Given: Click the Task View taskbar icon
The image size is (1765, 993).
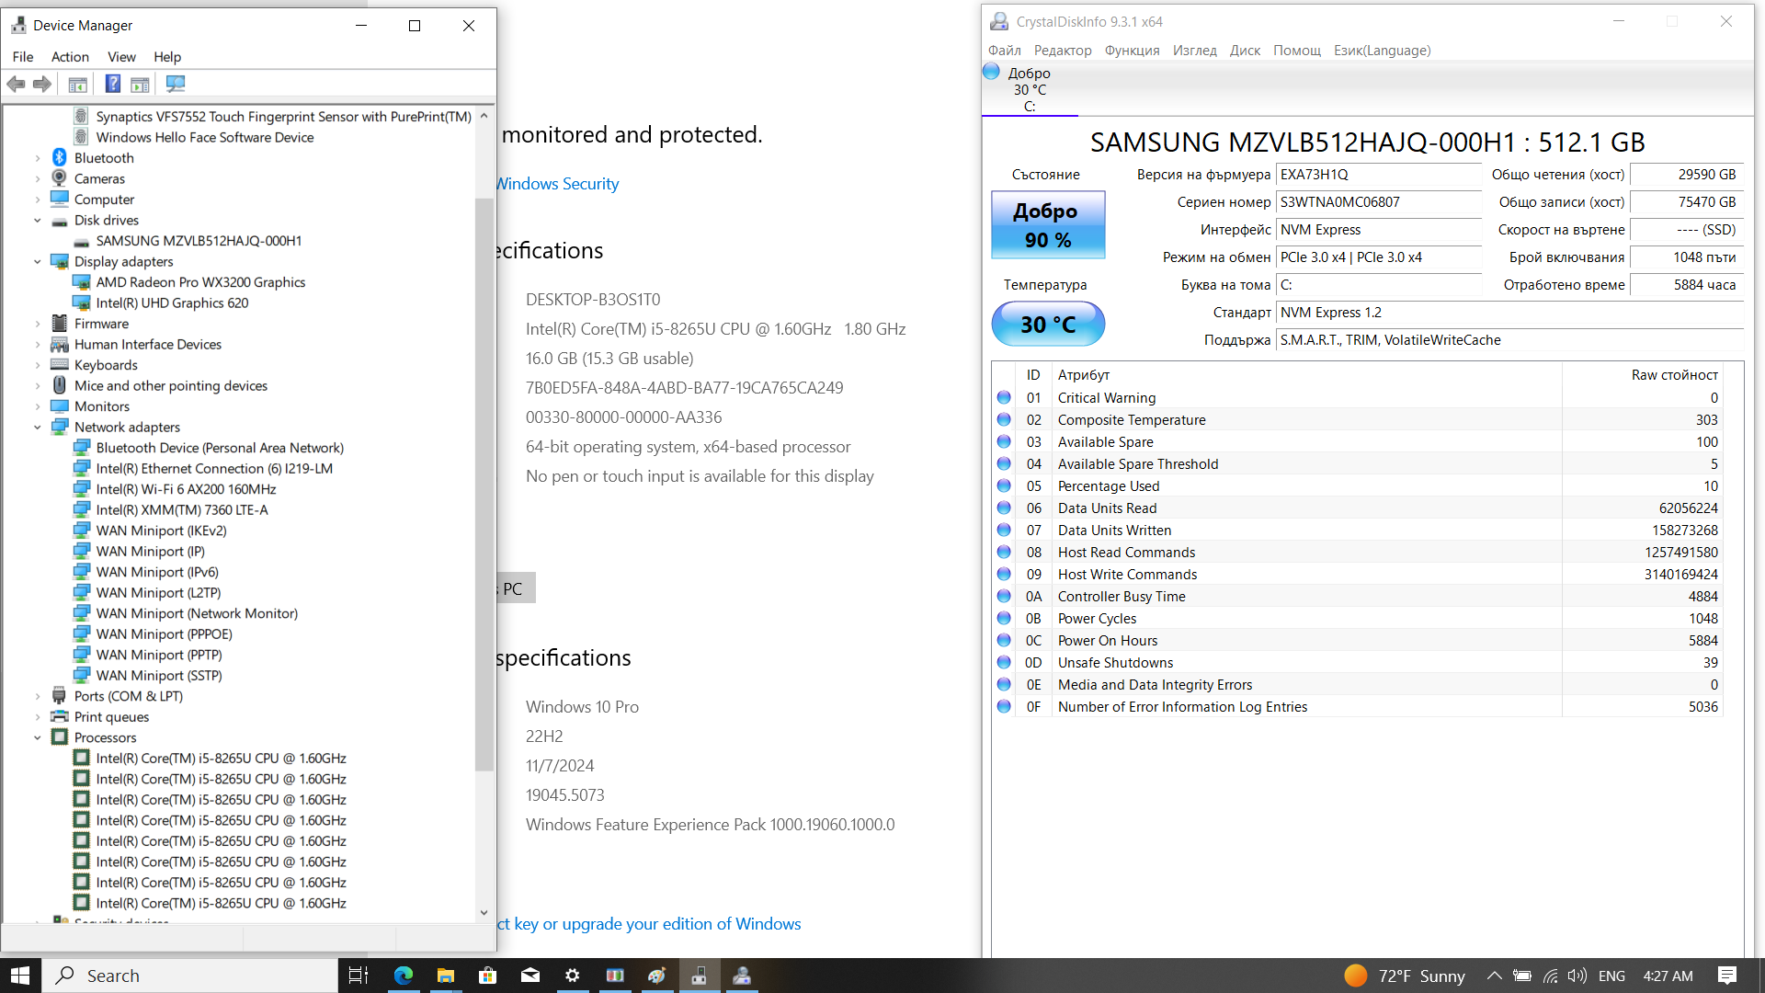Looking at the screenshot, I should [x=359, y=976].
